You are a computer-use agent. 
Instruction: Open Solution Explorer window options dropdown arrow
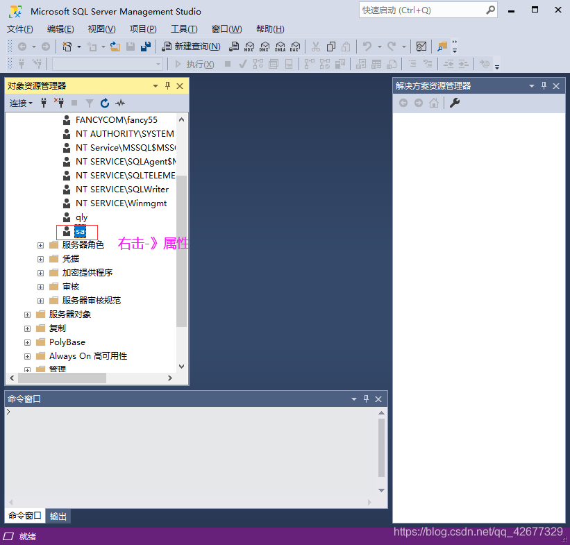coord(532,86)
